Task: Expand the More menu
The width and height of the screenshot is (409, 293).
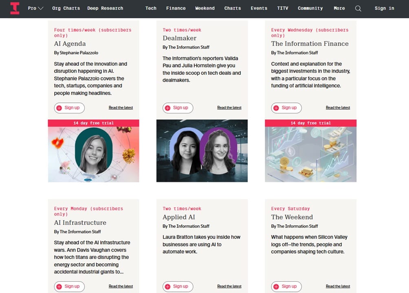Action: pos(339,8)
